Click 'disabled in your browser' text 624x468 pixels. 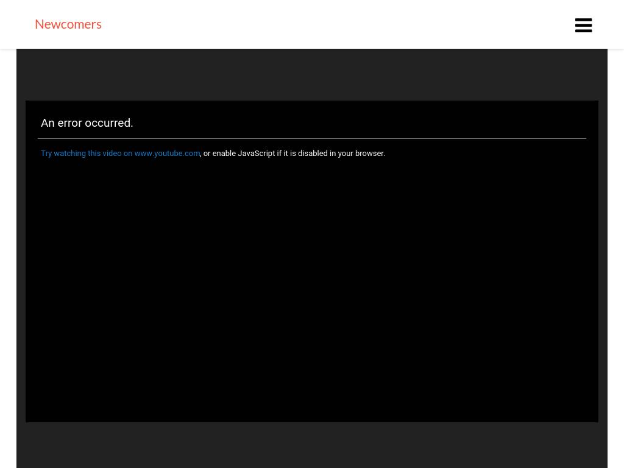[341, 154]
